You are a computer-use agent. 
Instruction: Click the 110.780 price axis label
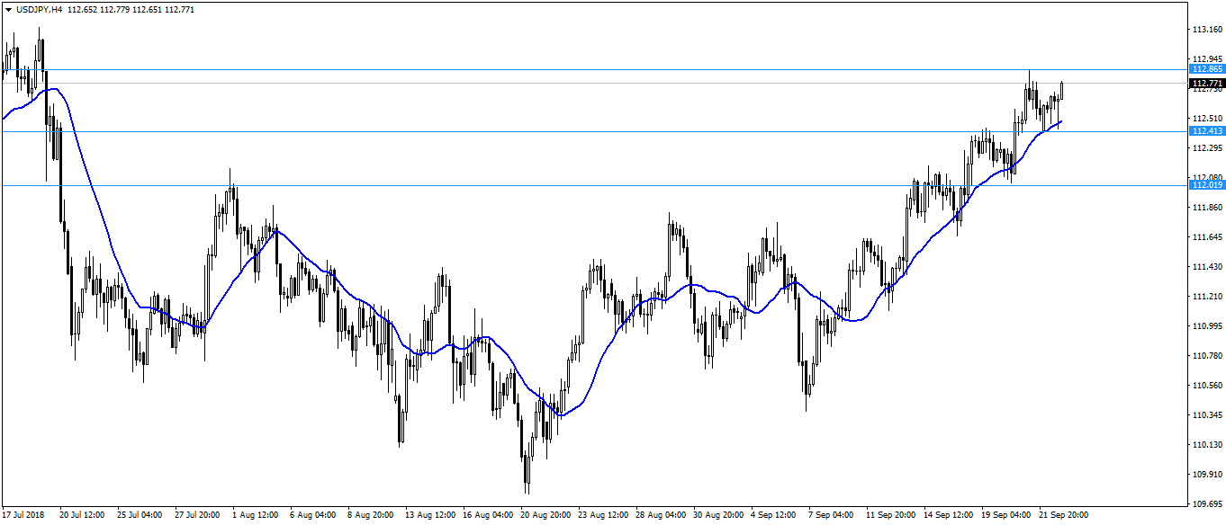[1206, 356]
